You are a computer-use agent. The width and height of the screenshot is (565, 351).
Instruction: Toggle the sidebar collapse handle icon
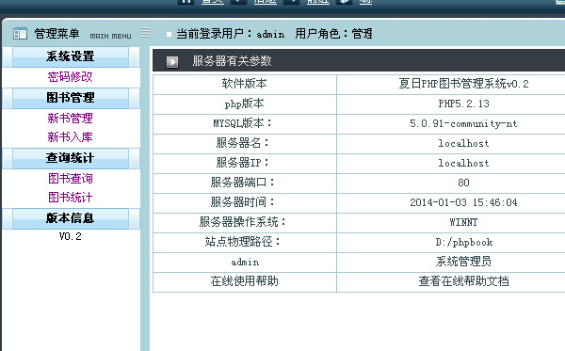(x=146, y=32)
